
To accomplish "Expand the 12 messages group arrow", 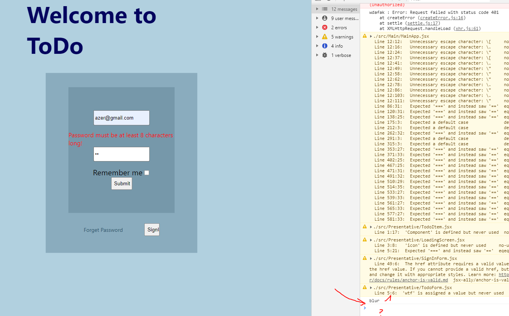I will (x=317, y=9).
